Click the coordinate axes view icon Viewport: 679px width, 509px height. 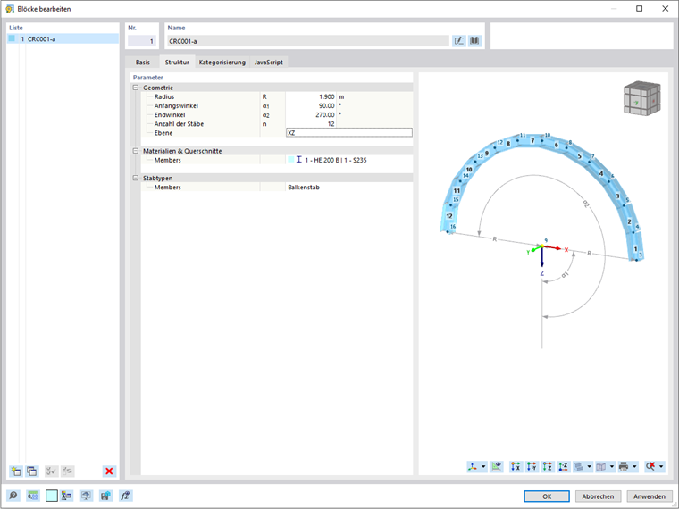(473, 466)
